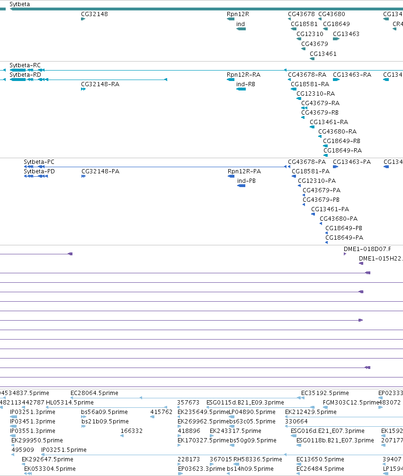Select the bs21b09.5prime EST label
This screenshot has height=476, width=403.
105,422
